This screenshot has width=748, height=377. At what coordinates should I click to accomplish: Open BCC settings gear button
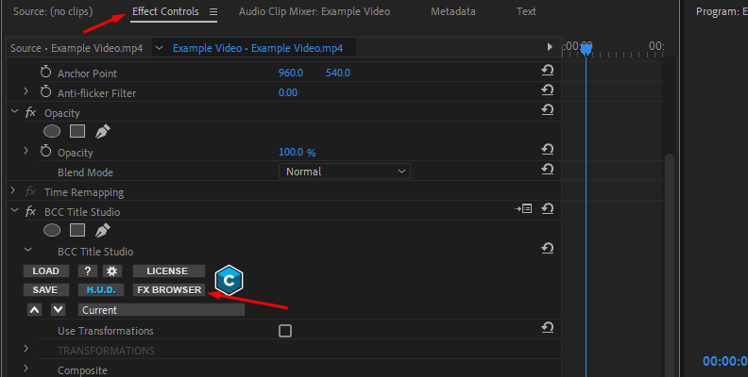[x=110, y=271]
